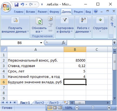Open the Формулы ribbon tab
This screenshot has height=111, width=117.
54,12
